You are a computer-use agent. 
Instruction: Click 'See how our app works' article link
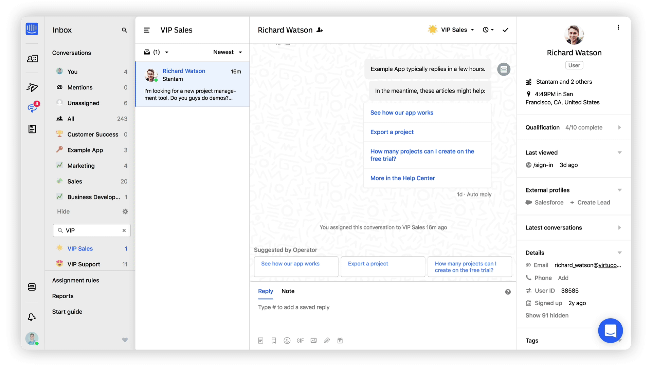pos(402,113)
